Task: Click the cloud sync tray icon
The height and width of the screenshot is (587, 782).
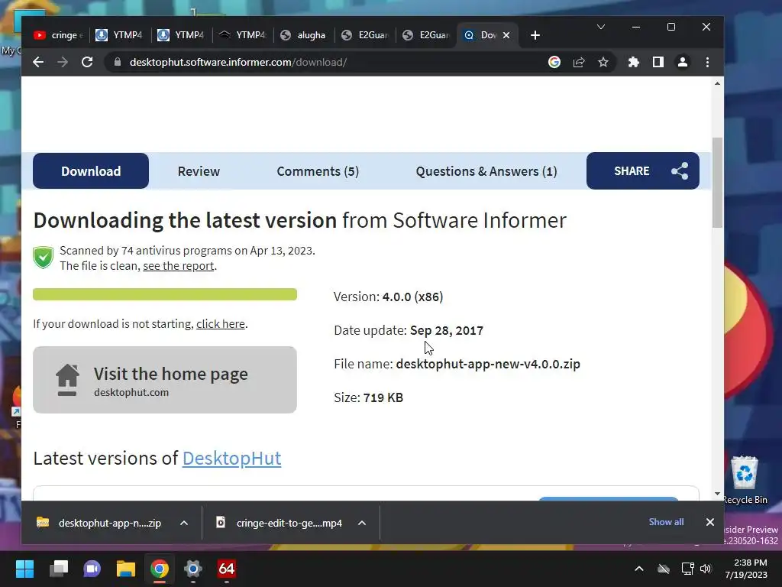Action: coord(664,569)
